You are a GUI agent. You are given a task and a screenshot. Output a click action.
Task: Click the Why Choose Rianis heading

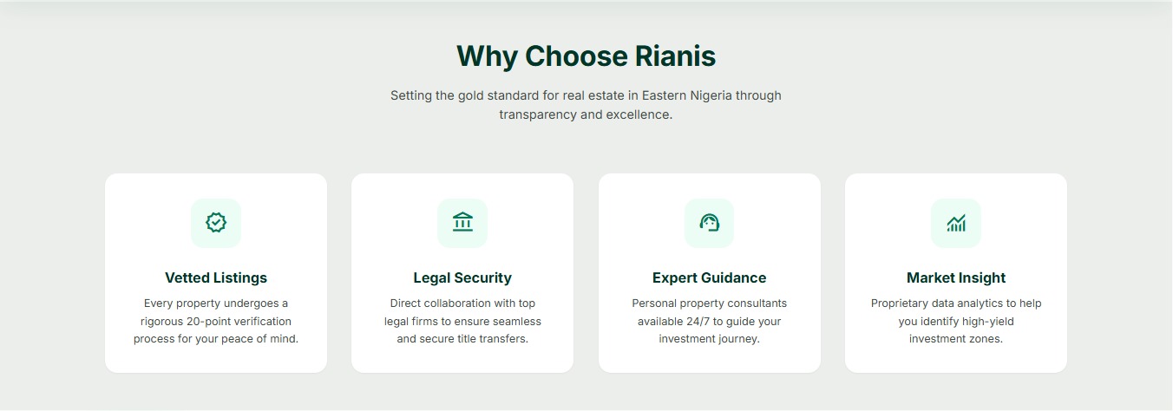[586, 56]
